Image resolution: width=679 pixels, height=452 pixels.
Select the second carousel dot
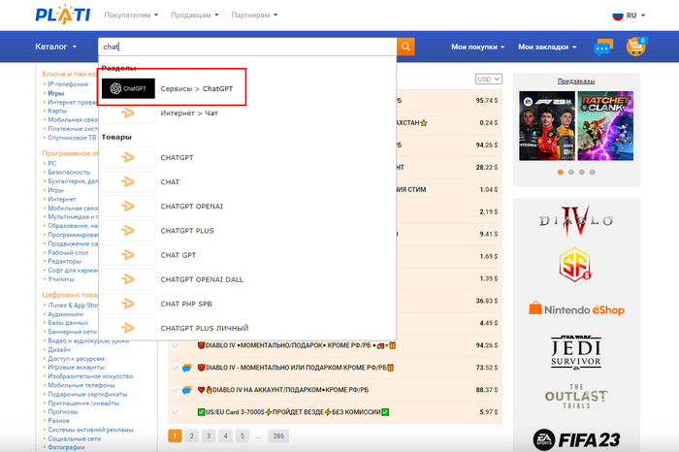coord(571,173)
